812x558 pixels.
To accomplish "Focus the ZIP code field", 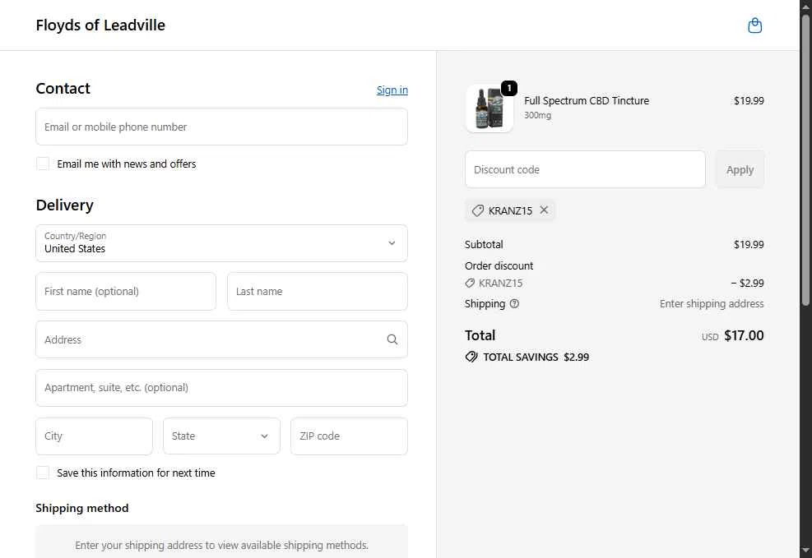I will [349, 436].
